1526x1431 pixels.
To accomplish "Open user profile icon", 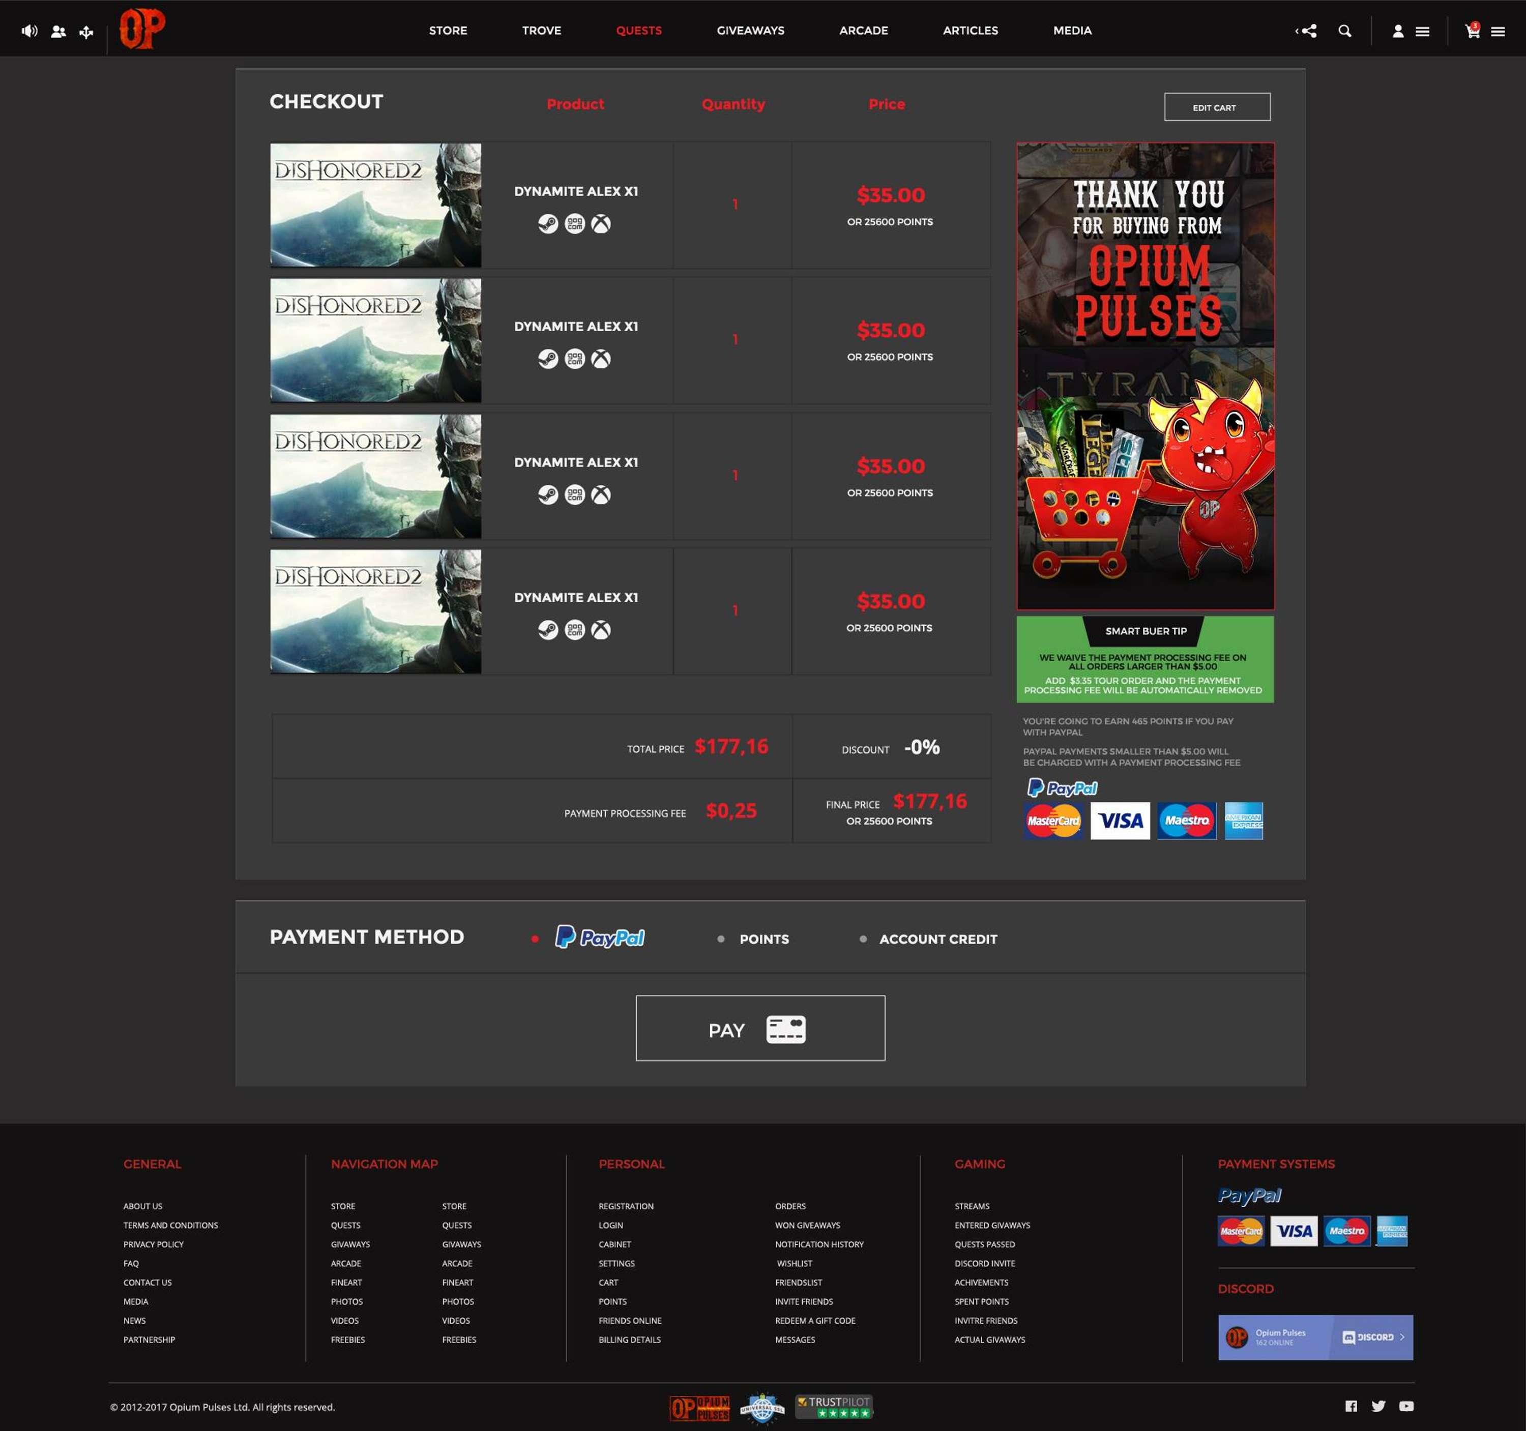I will [x=1398, y=31].
